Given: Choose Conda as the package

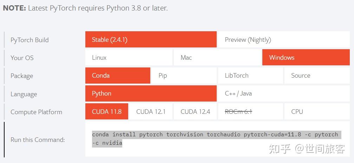Looking at the screenshot, I should coord(118,76).
